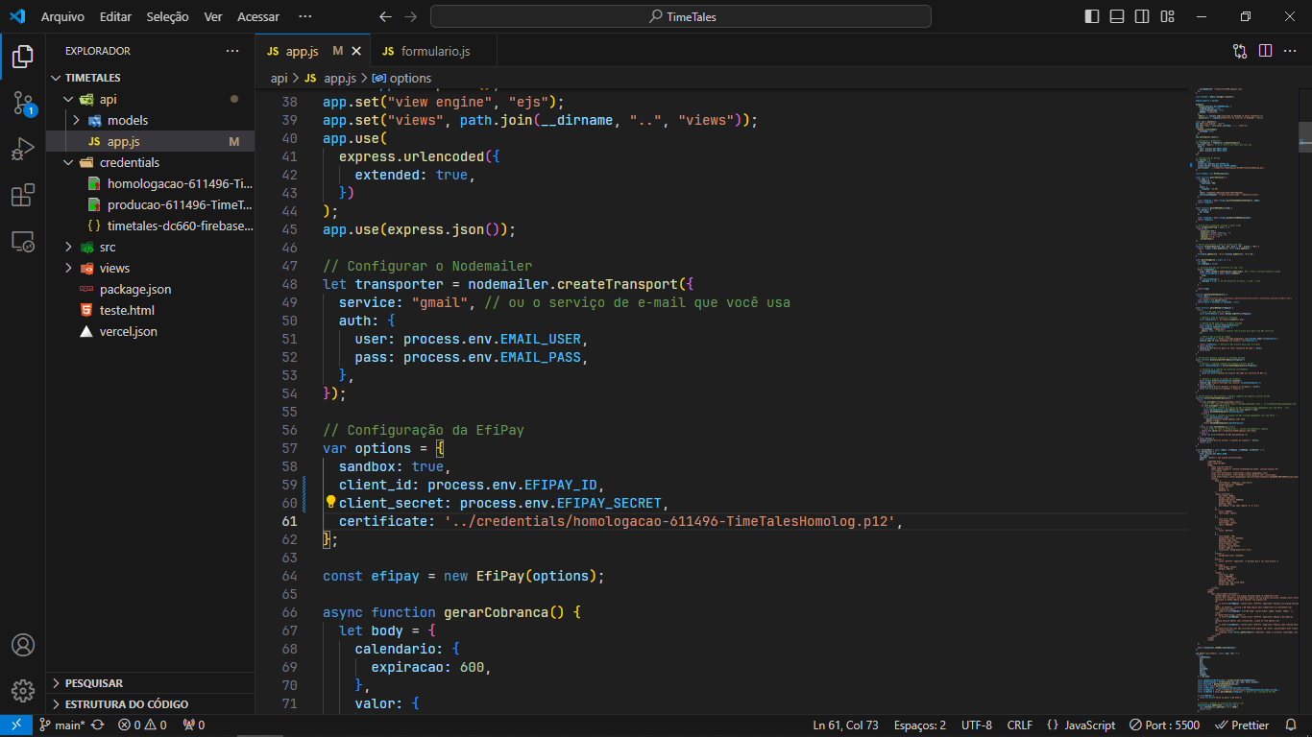Expand the views folder
This screenshot has width=1312, height=737.
(150, 268)
